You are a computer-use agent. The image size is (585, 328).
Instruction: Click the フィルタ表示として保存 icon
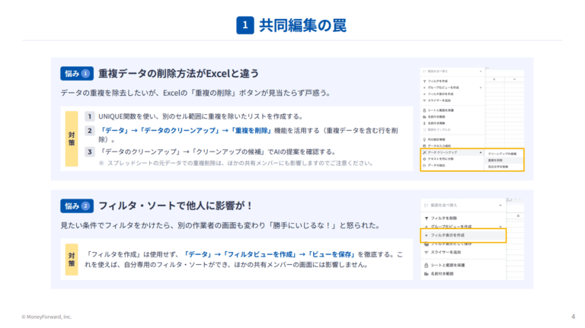pyautogui.click(x=427, y=244)
